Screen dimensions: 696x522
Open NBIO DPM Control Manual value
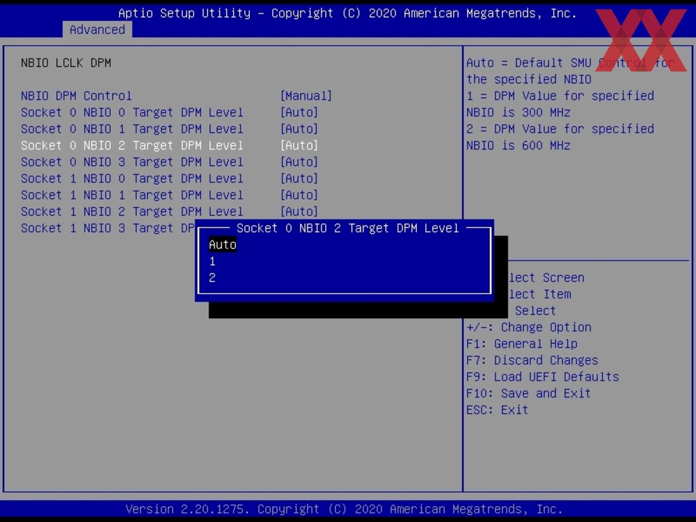(x=306, y=96)
